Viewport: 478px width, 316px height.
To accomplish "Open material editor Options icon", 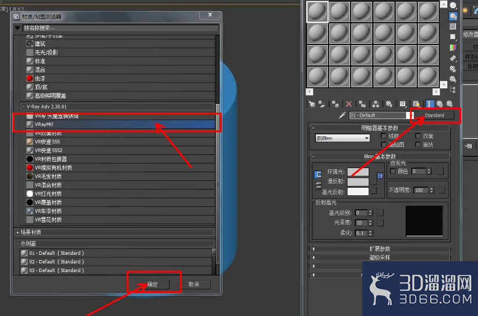I will [453, 69].
